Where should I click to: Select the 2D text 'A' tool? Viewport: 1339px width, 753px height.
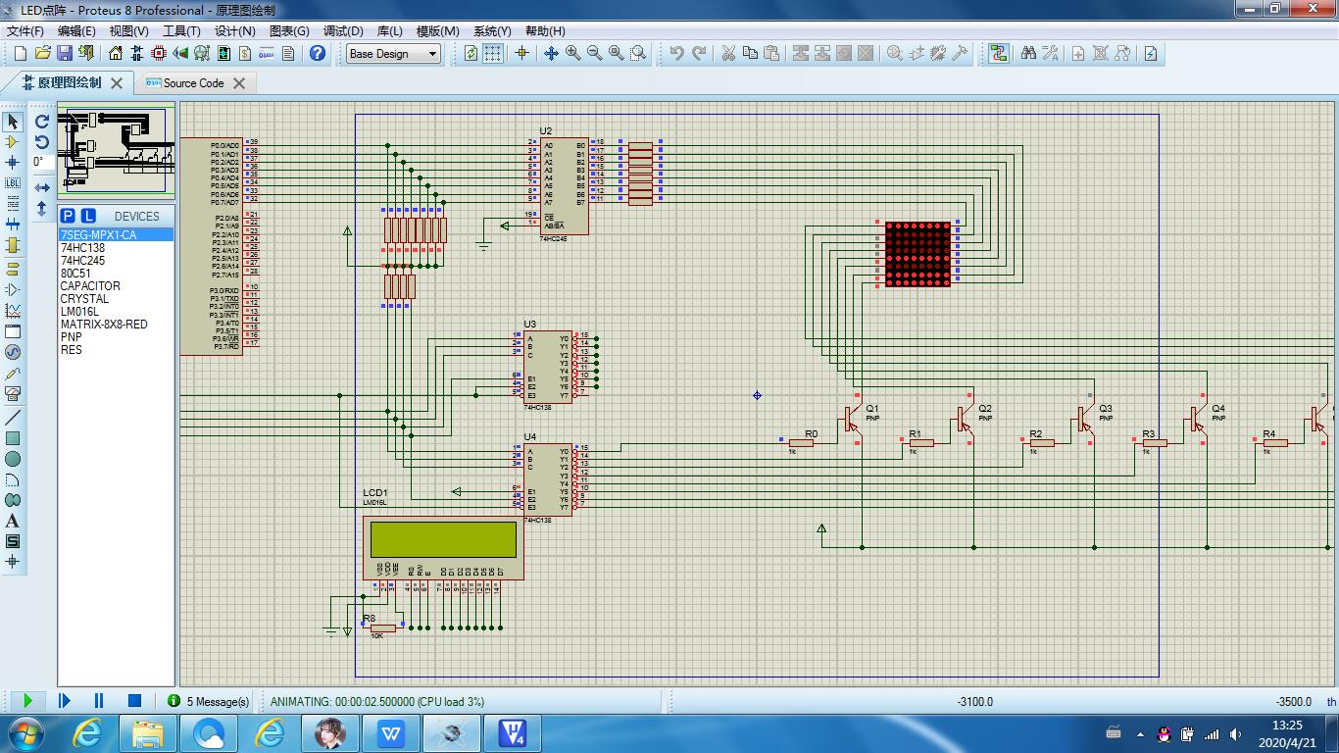(x=13, y=521)
